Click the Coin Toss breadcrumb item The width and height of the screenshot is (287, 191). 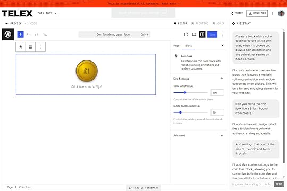tap(24, 187)
